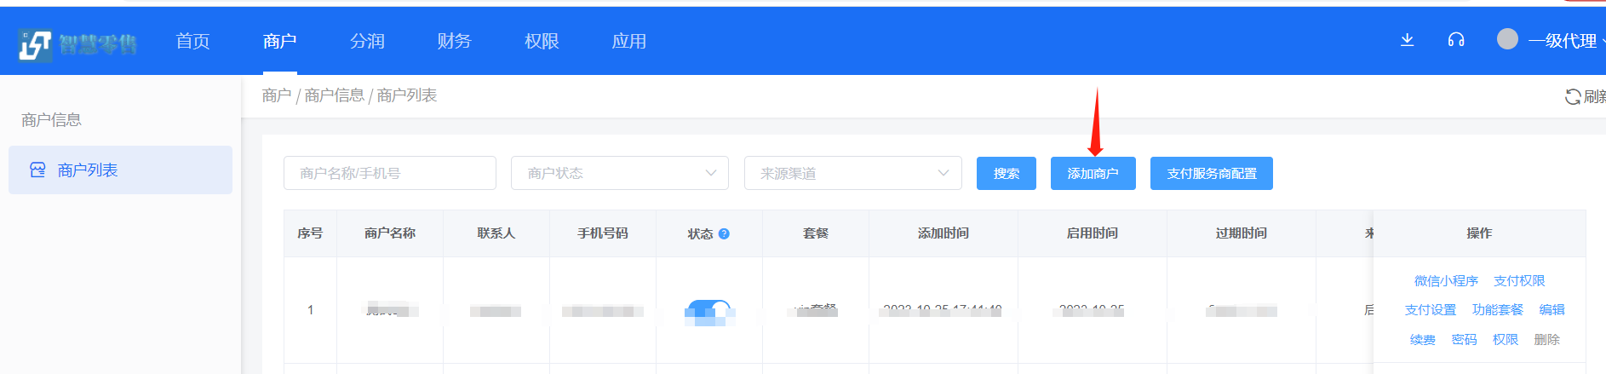Click the user avatar circle
Viewport: 1606px width, 374px height.
pos(1507,39)
